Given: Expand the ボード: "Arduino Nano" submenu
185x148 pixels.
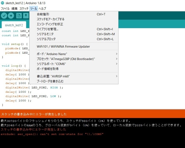Looking at the screenshot, I should pyautogui.click(x=74, y=54).
